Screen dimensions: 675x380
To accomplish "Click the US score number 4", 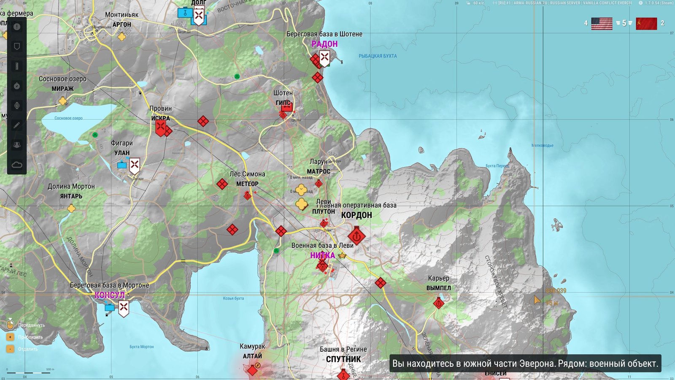I will pyautogui.click(x=586, y=23).
